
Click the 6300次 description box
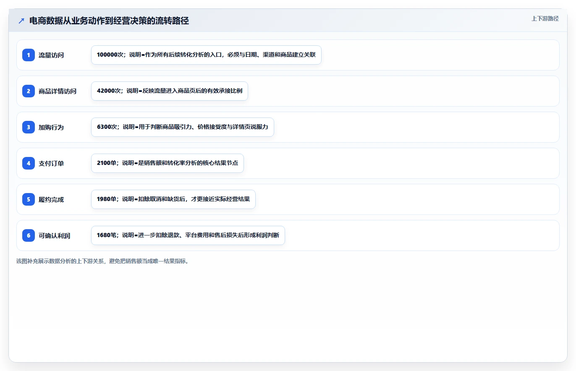(183, 127)
